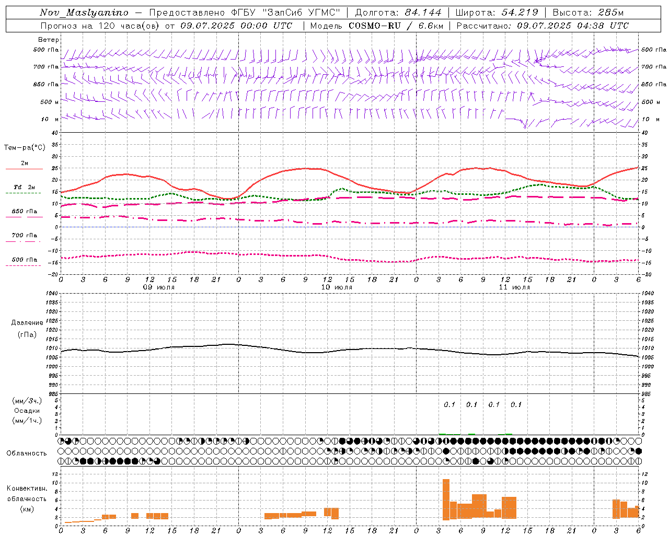Image resolution: width=669 pixels, height=535 pixels.
Task: Click the date label "09 июля"
Action: [x=159, y=287]
